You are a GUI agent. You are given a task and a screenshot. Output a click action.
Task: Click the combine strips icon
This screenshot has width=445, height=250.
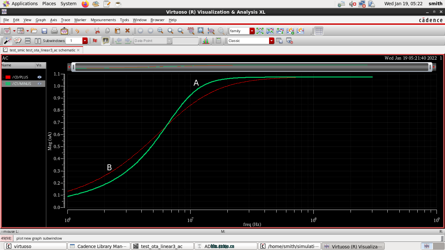point(270,31)
